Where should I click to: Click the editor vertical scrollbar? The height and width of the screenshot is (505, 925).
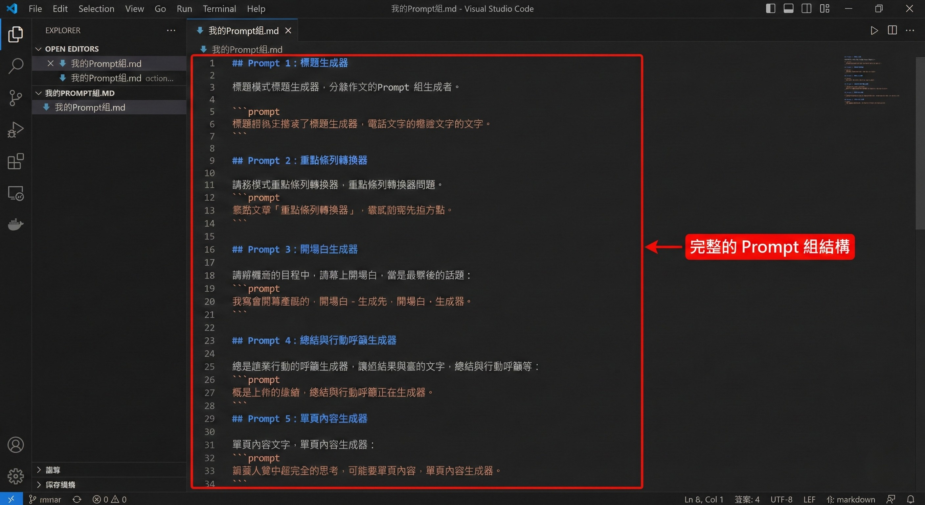[x=920, y=144]
